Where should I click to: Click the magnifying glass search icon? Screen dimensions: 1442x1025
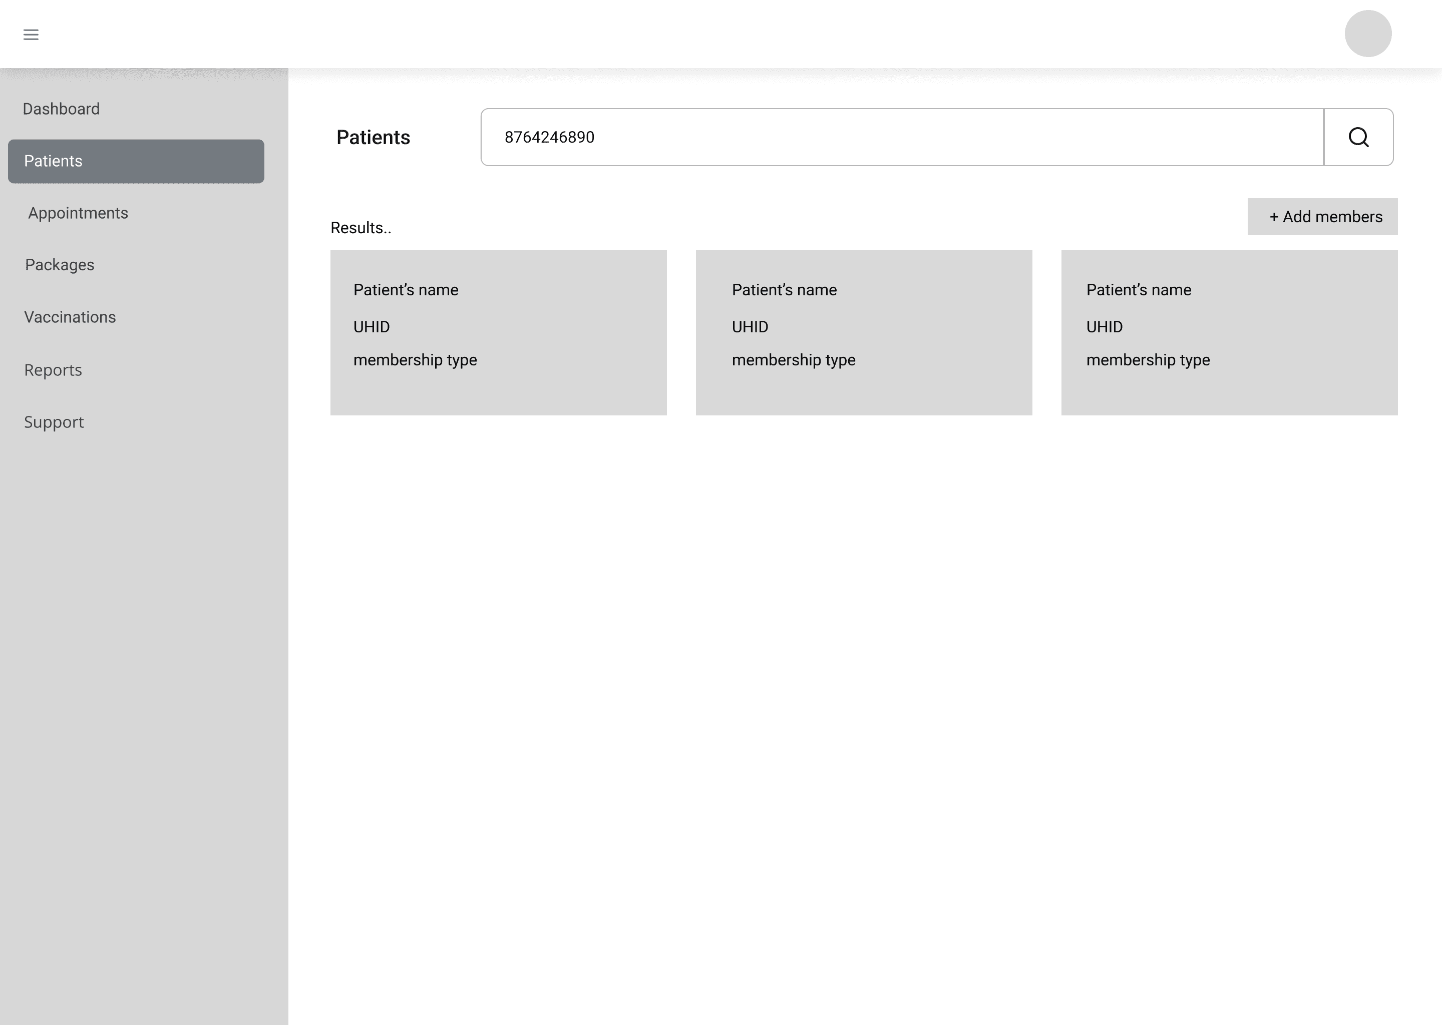[x=1358, y=137]
